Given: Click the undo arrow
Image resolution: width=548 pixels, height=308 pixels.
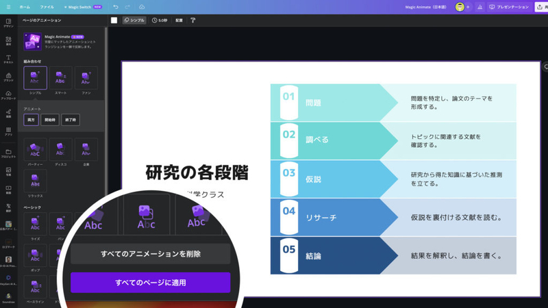Looking at the screenshot, I should point(116,7).
